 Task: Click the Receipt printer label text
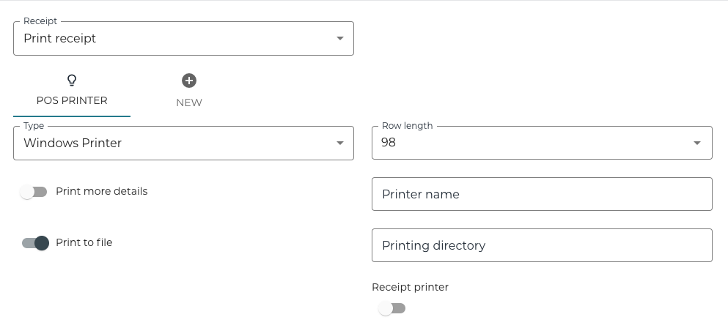tap(410, 287)
